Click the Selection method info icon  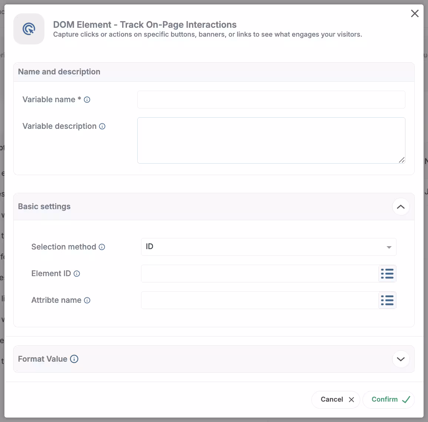pyautogui.click(x=102, y=247)
